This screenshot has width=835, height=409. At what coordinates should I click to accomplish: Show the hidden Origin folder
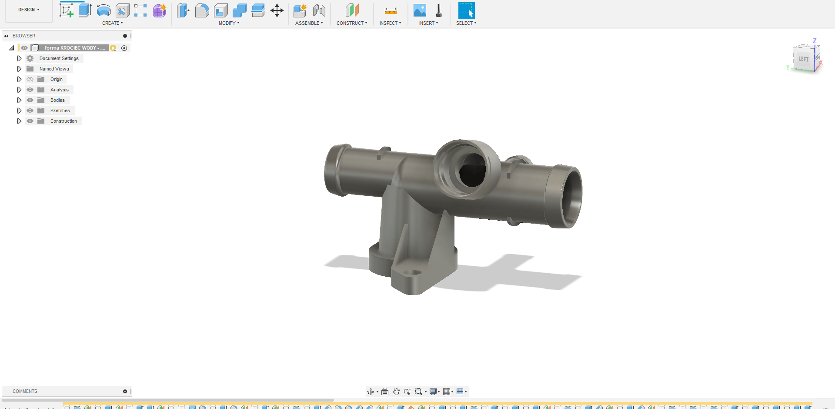[30, 79]
